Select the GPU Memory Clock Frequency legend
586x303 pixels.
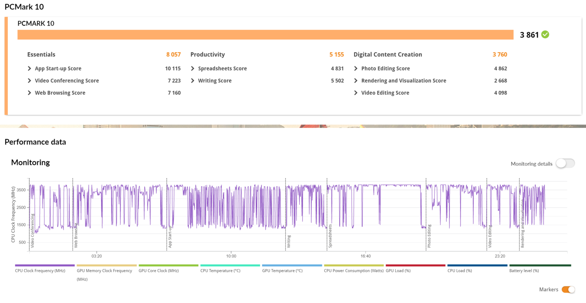pos(106,273)
